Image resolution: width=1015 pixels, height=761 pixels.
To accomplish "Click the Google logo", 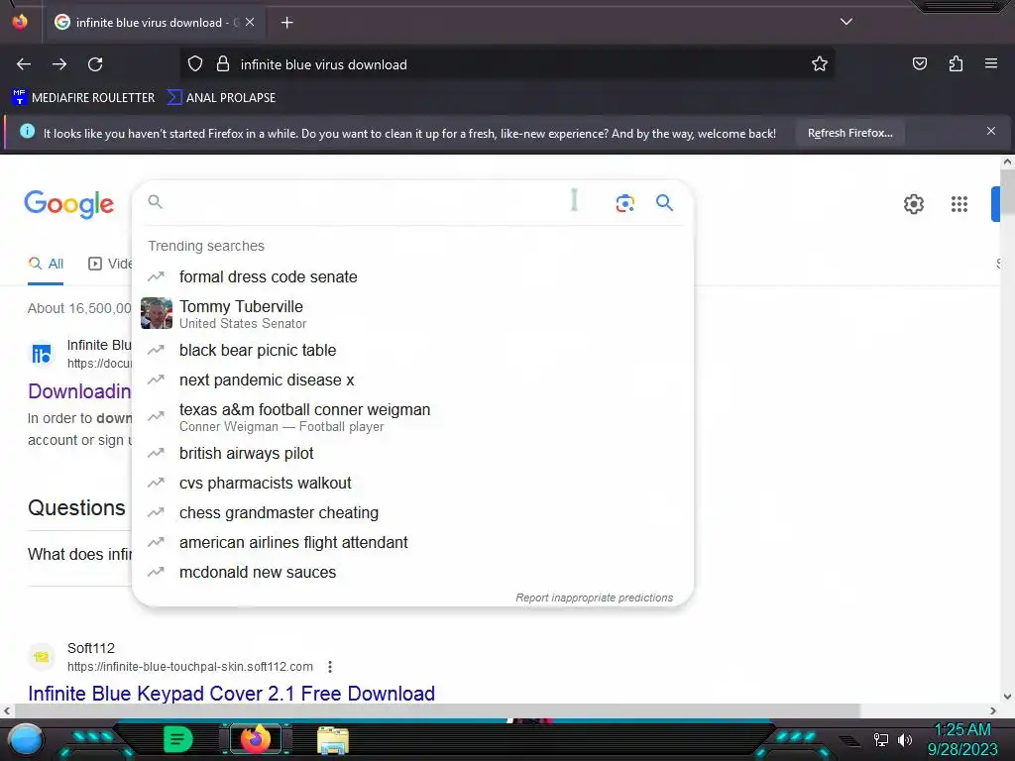I will (69, 204).
